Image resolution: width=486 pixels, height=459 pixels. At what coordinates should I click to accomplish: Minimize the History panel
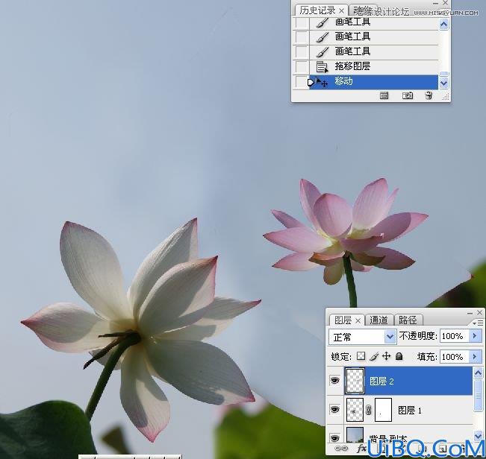point(435,3)
